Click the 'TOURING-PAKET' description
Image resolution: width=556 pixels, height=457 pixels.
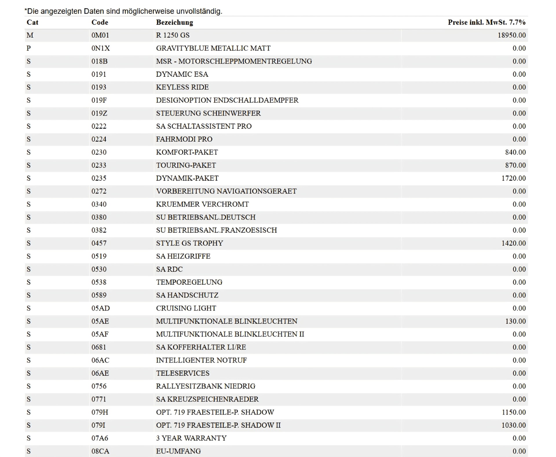click(186, 165)
